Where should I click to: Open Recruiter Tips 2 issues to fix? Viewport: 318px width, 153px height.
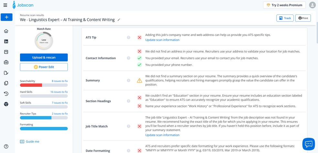pos(59,114)
